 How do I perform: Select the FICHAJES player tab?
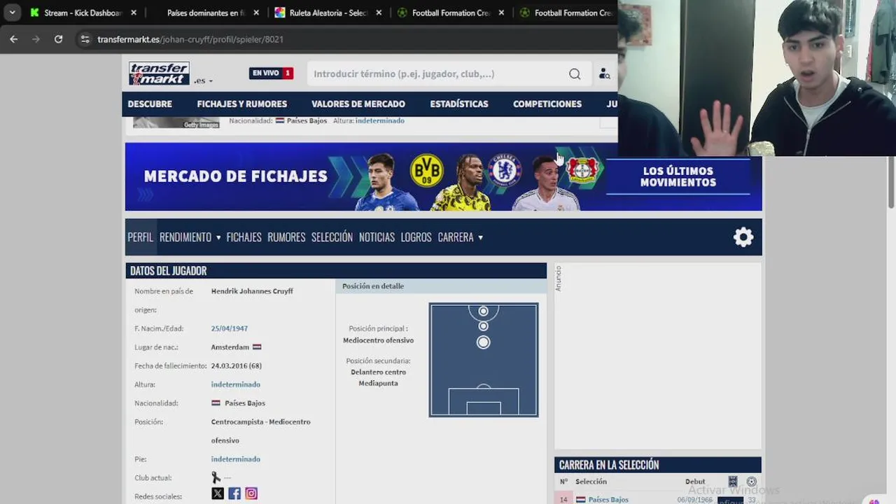click(244, 237)
